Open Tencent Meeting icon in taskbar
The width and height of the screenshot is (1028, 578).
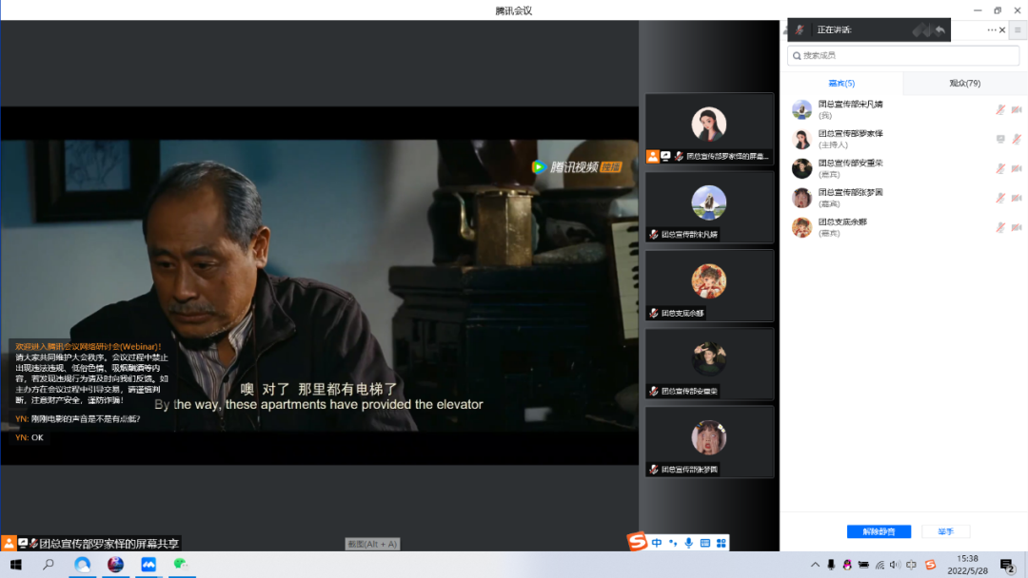[x=148, y=565]
